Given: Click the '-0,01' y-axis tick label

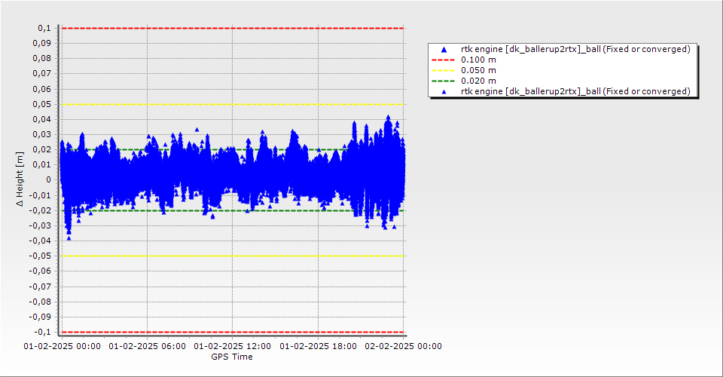Looking at the screenshot, I should 41,195.
